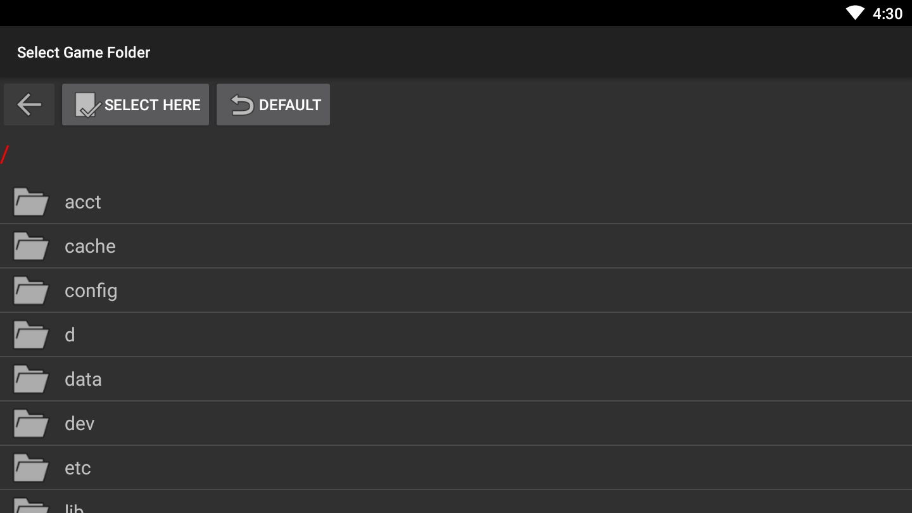Select the cache directory row

456,246
